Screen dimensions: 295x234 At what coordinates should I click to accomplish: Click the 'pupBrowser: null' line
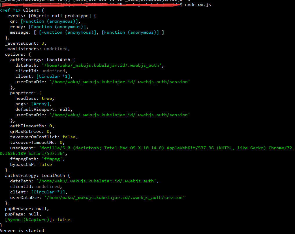[x=27, y=208]
